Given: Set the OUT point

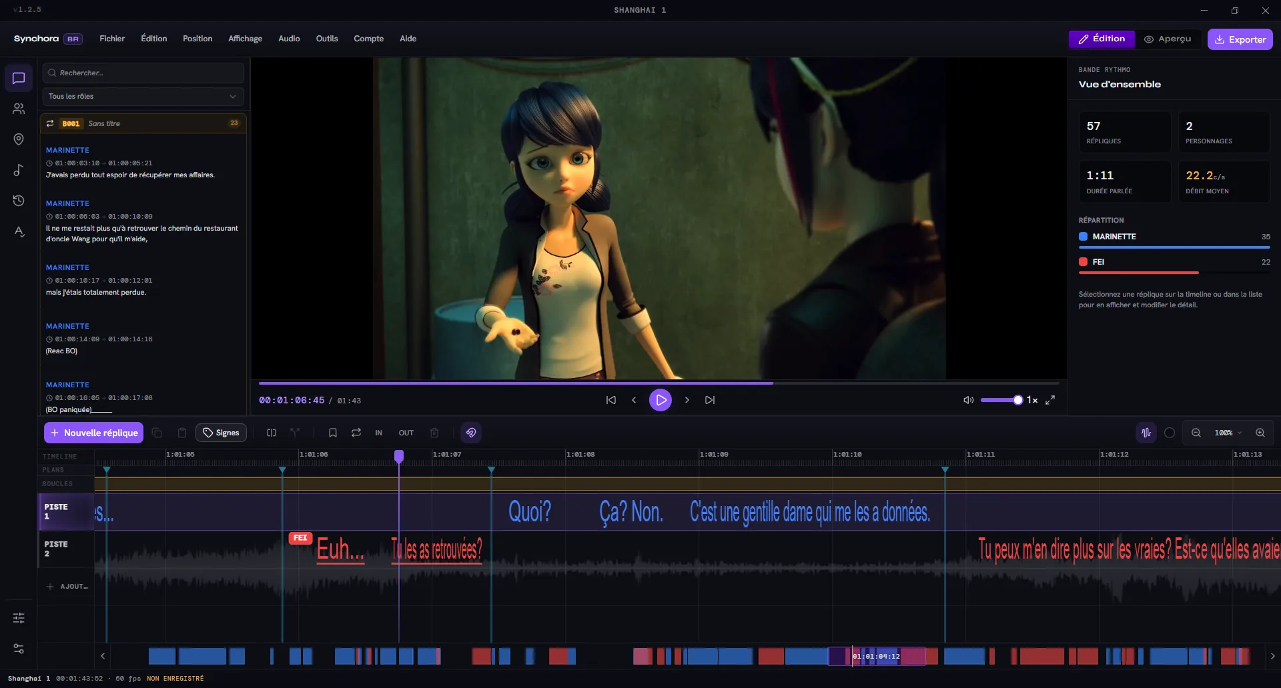Looking at the screenshot, I should tap(406, 433).
